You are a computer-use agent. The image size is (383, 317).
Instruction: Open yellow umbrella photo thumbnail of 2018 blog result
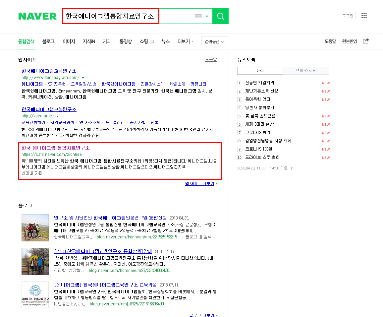[35, 261]
